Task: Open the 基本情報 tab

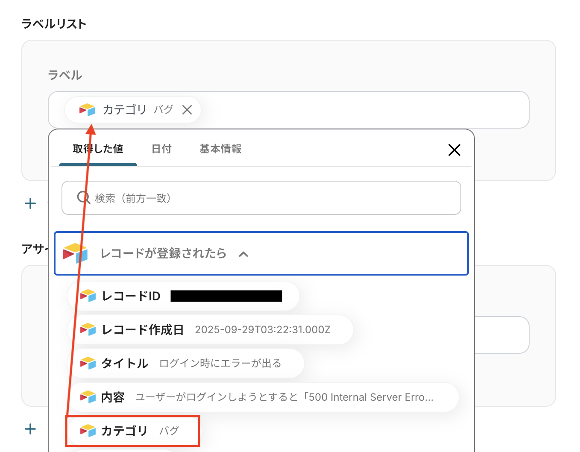Action: 220,149
